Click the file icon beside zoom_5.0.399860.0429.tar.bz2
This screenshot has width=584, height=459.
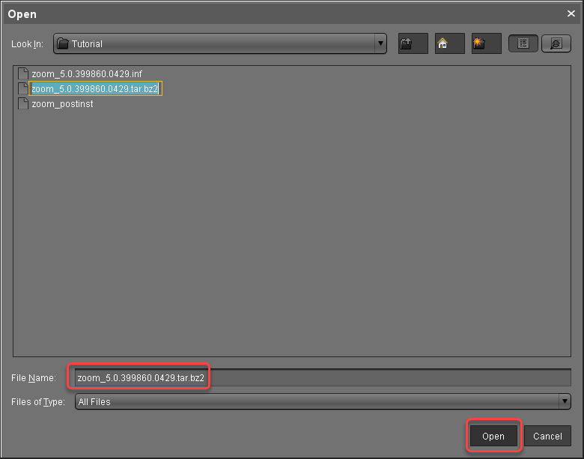pos(22,89)
